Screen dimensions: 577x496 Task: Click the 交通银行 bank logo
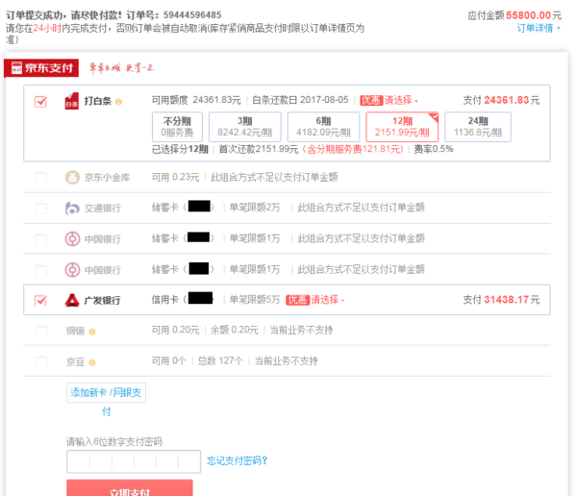(x=72, y=209)
